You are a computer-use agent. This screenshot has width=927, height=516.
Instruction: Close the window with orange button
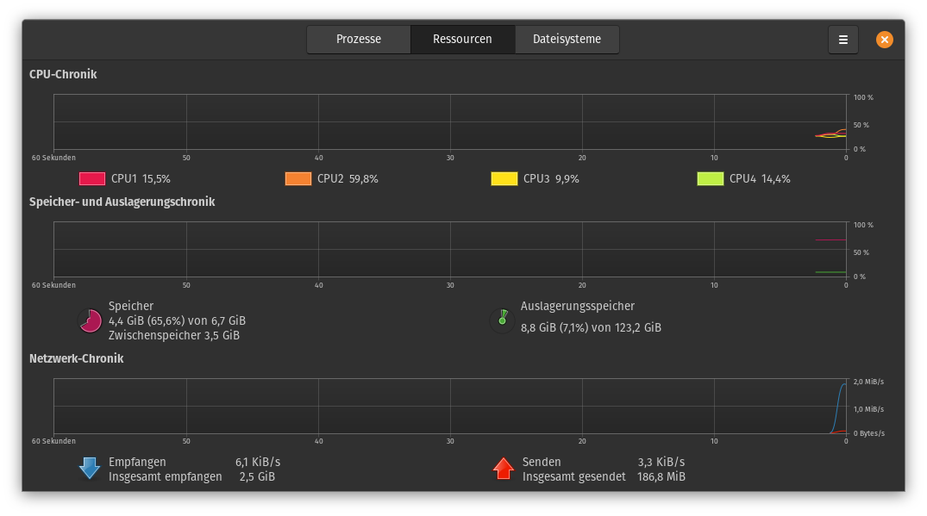[x=885, y=40]
